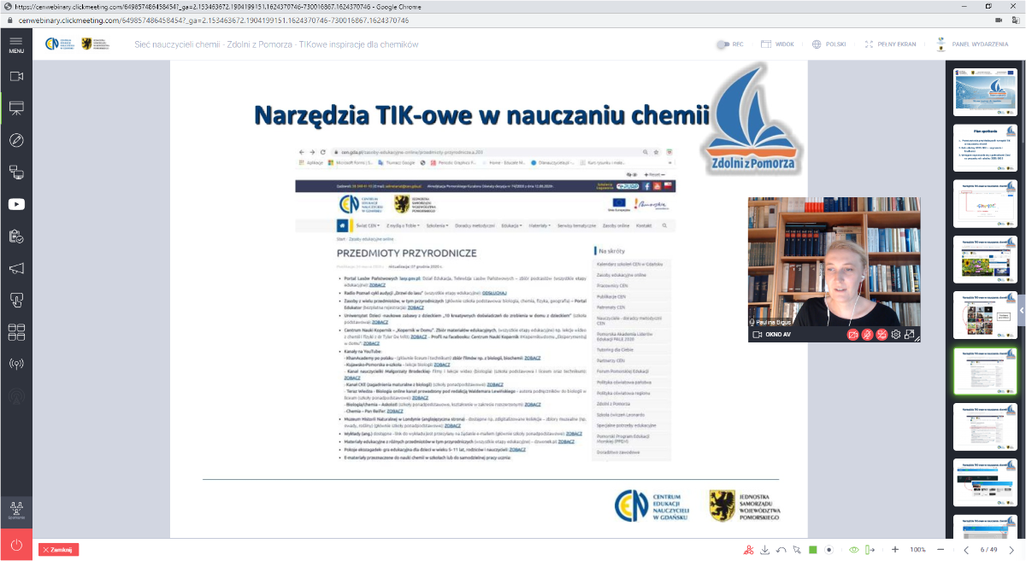This screenshot has width=1026, height=561.
Task: Open the whiteboard pencil tool in sidebar
Action: click(16, 140)
